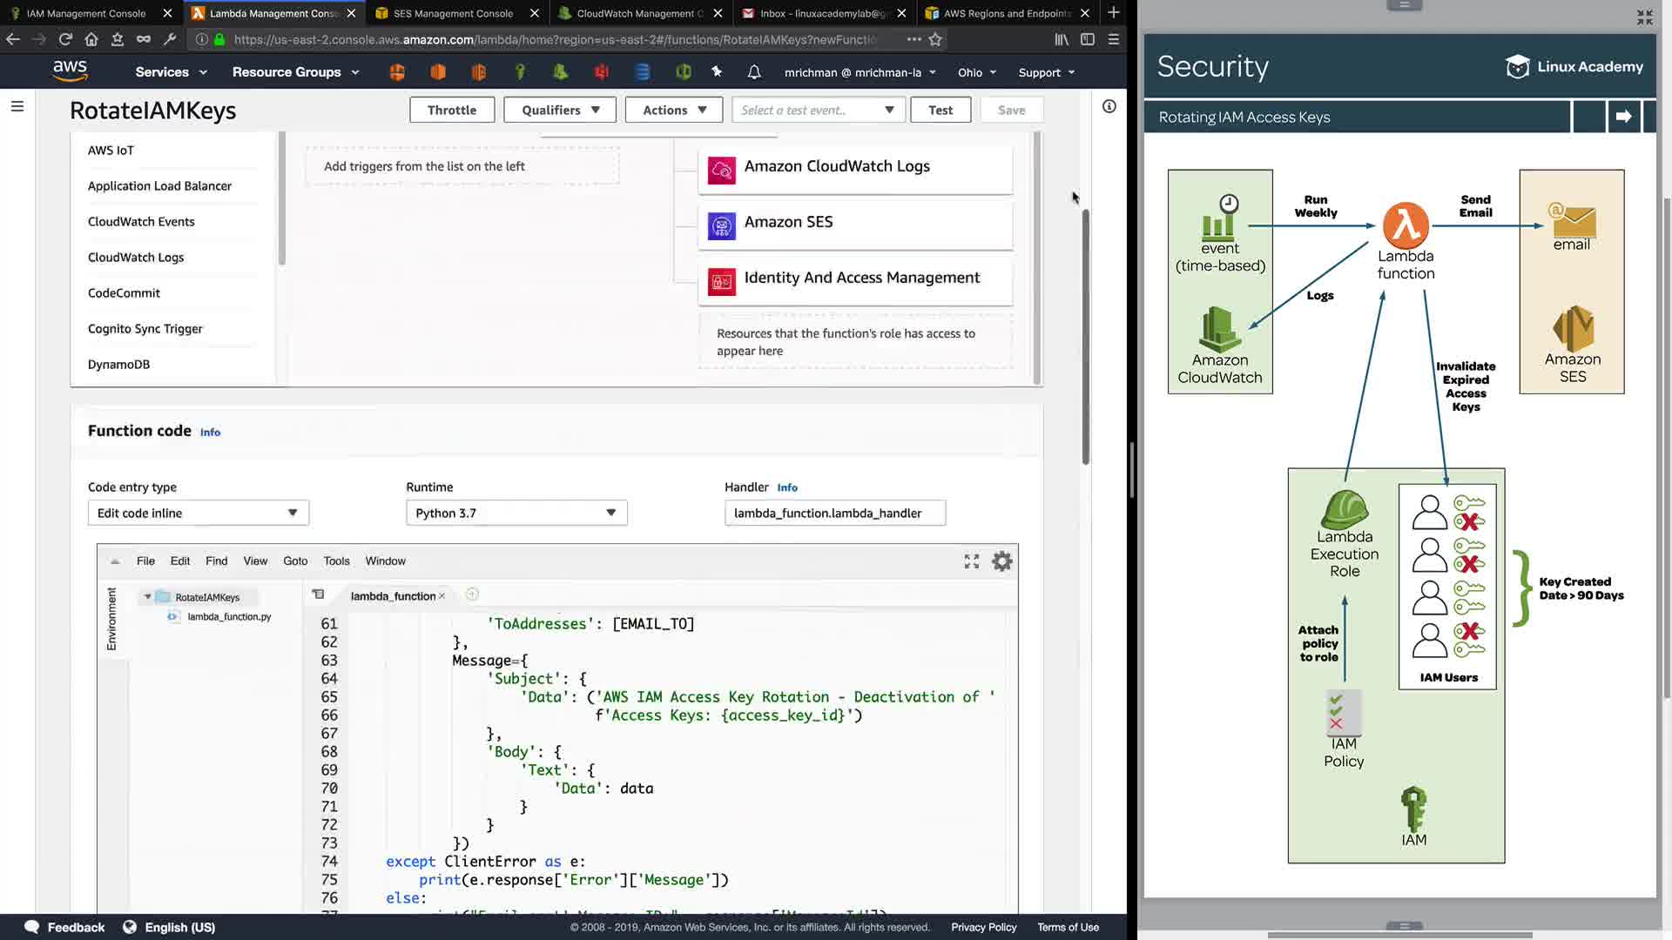Click the AWS logo home icon
1672x940 pixels.
(x=70, y=71)
